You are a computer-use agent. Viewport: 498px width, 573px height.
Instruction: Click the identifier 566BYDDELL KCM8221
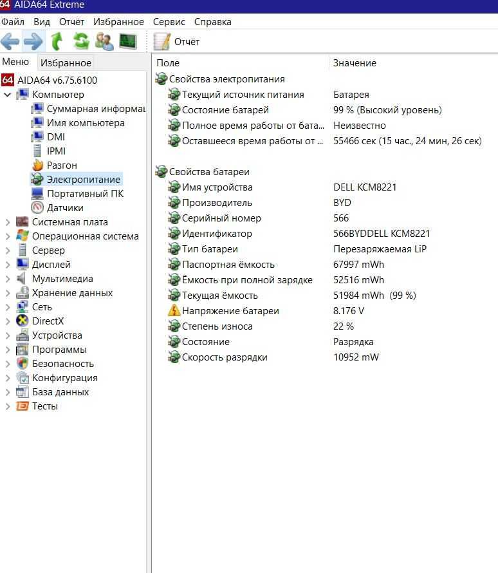(x=382, y=234)
